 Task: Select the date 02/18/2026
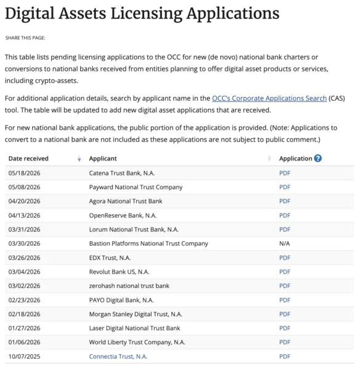pos(24,314)
